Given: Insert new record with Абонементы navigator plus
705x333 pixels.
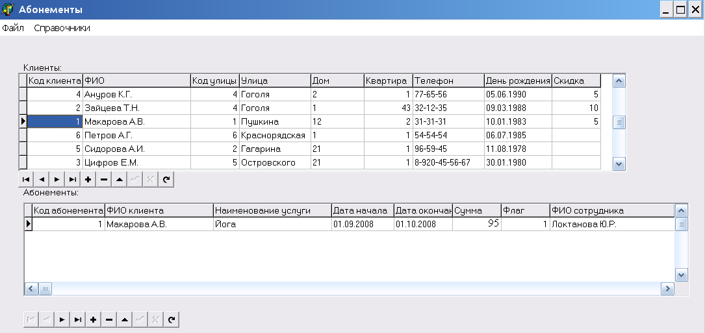Looking at the screenshot, I should pos(93,319).
